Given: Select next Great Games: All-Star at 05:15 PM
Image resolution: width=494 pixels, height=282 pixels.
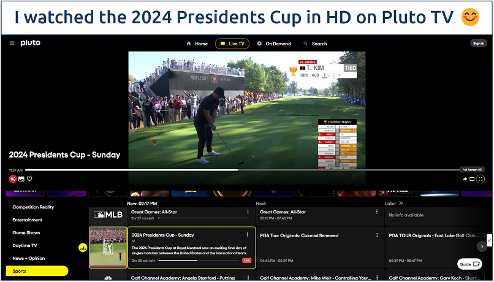Looking at the screenshot, I should (x=320, y=216).
